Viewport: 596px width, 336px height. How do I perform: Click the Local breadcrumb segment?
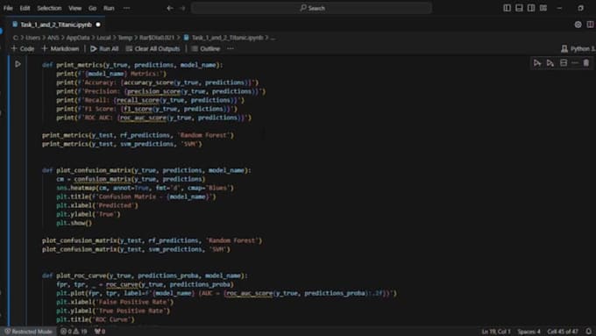(x=103, y=38)
